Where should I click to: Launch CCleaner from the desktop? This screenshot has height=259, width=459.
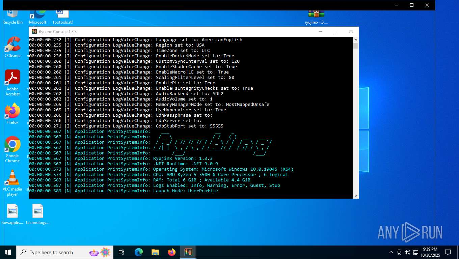tap(12, 47)
